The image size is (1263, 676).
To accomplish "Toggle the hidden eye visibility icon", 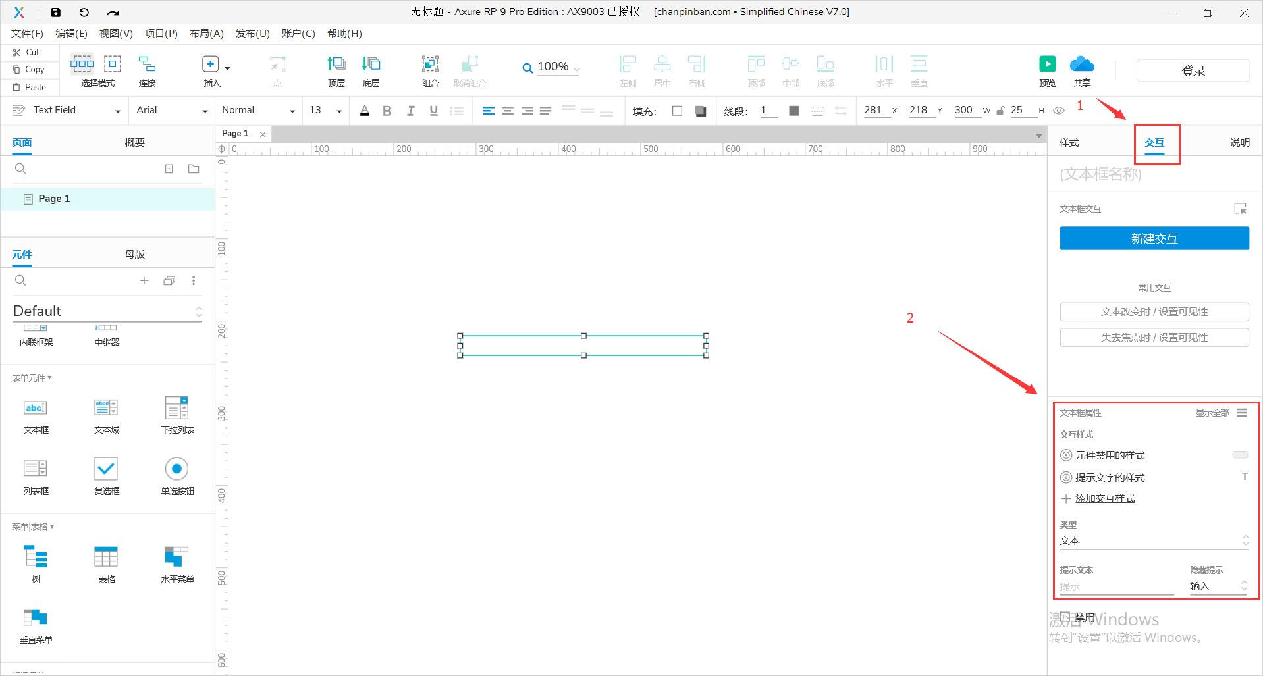I will (x=1059, y=111).
